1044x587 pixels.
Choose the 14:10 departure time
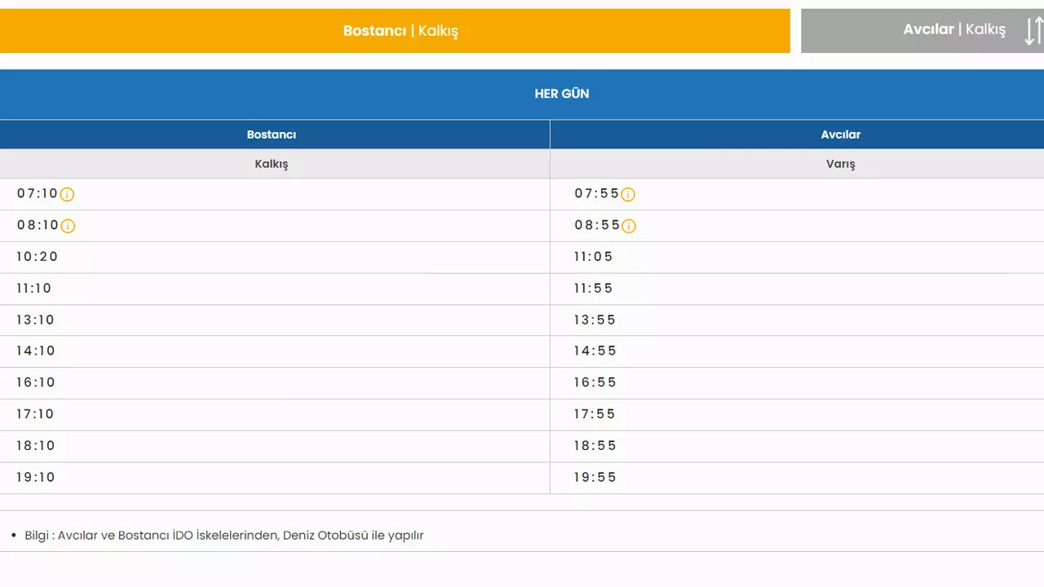pyautogui.click(x=36, y=351)
